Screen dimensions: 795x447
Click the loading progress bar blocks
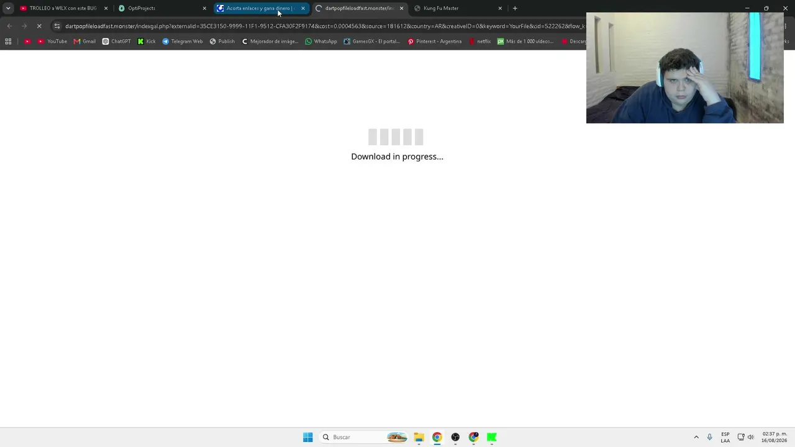pos(396,137)
